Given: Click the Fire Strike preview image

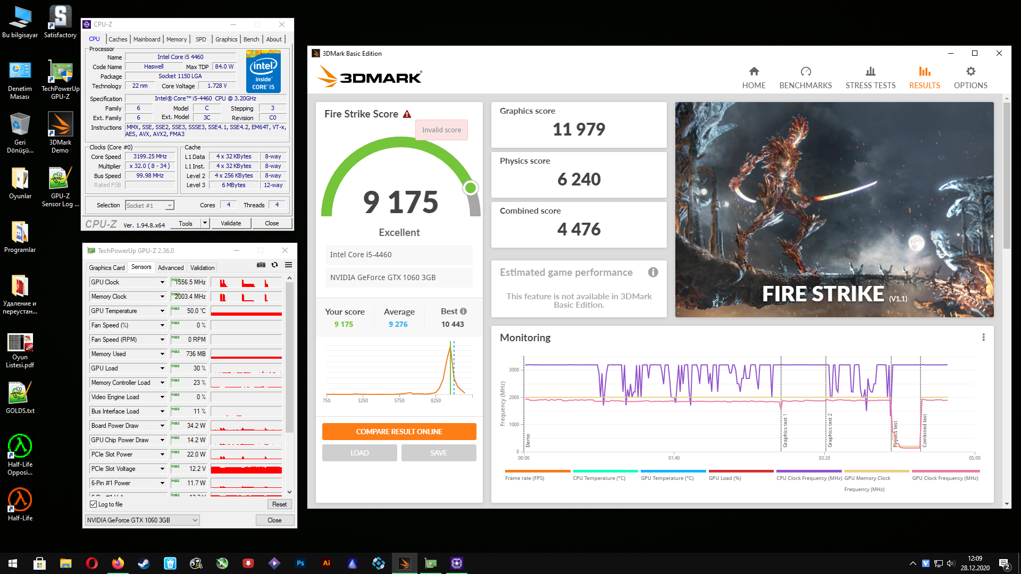Looking at the screenshot, I should [834, 209].
